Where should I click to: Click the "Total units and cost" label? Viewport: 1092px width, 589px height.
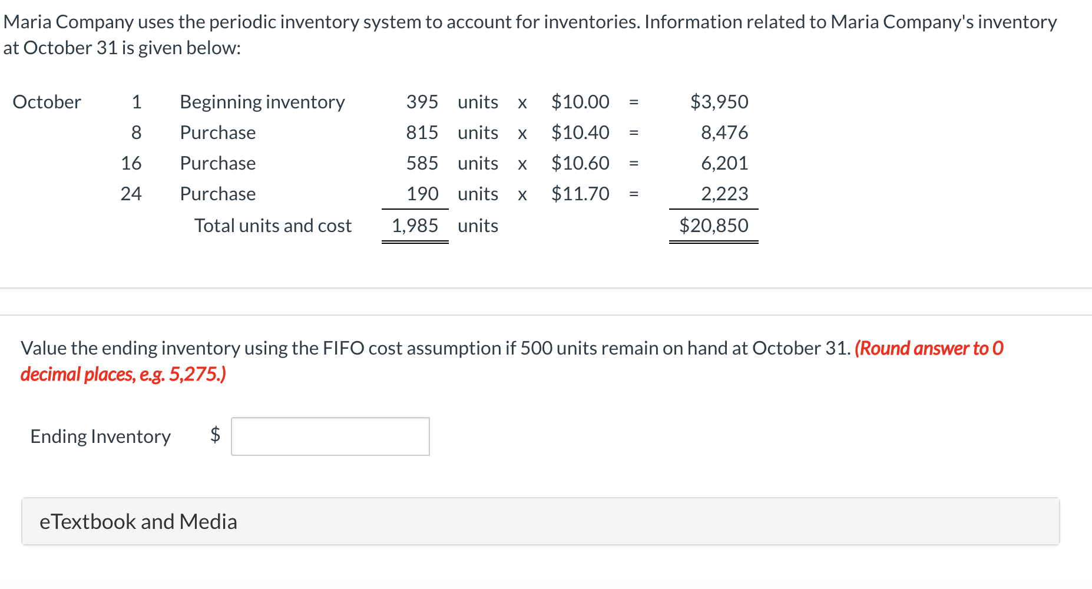click(x=273, y=226)
